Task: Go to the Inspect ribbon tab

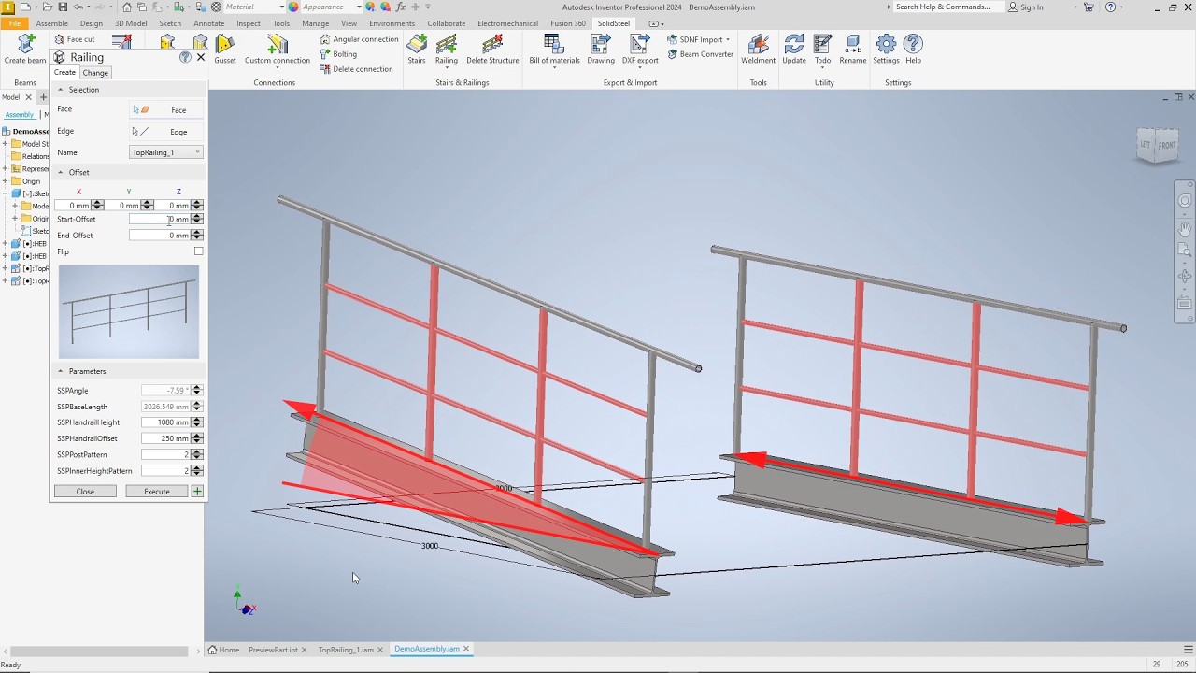Action: [249, 23]
